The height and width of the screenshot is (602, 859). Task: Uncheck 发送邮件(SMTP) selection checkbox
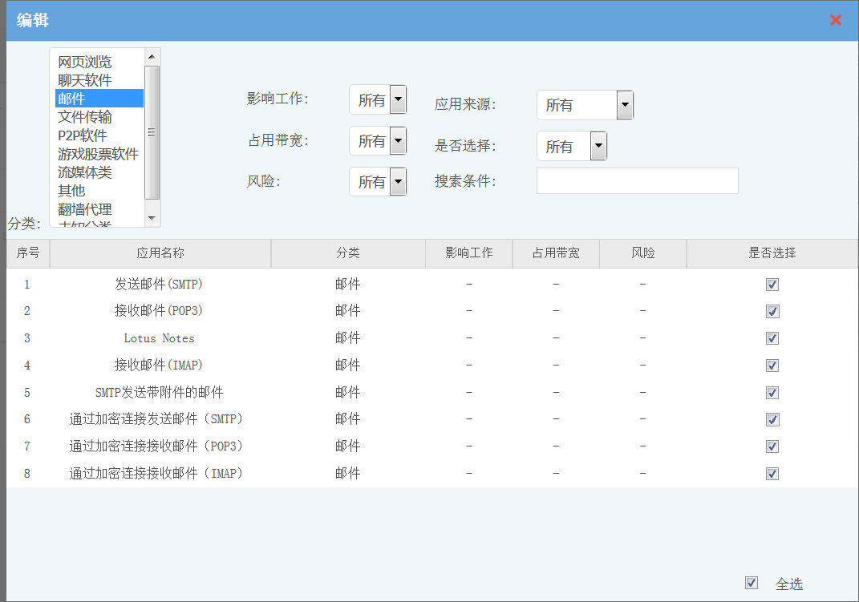[772, 285]
